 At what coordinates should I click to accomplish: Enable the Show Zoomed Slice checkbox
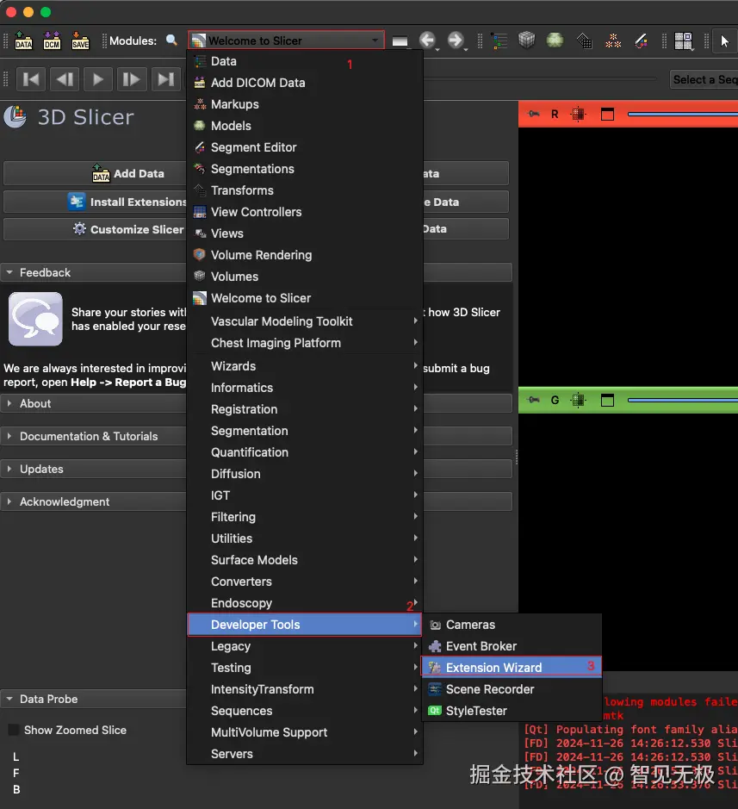coord(14,730)
